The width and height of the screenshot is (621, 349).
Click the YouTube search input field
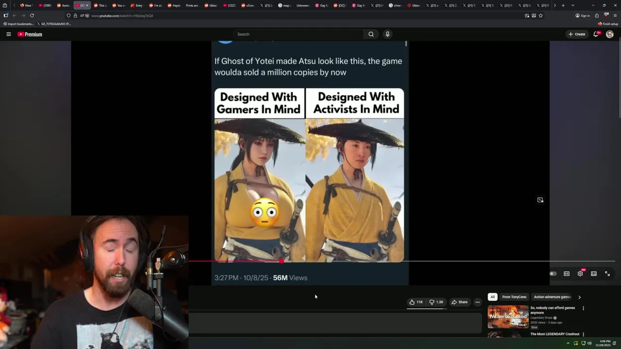(x=298, y=34)
